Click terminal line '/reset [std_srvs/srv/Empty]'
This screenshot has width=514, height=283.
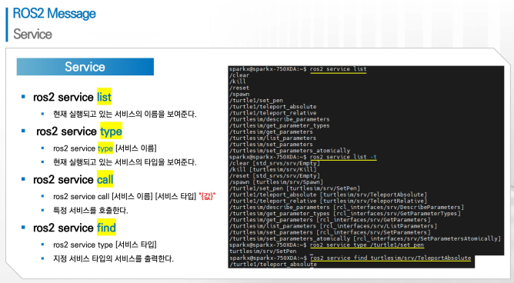275,175
